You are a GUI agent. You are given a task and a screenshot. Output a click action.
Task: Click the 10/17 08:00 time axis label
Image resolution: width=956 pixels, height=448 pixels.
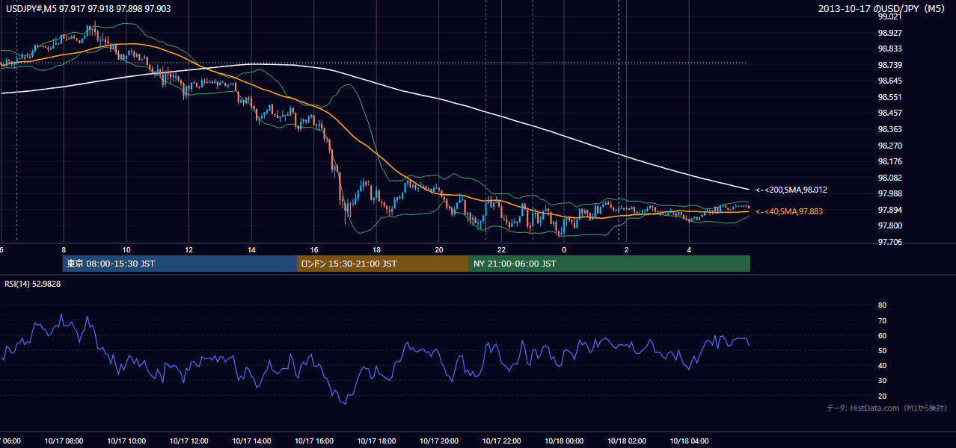click(64, 441)
